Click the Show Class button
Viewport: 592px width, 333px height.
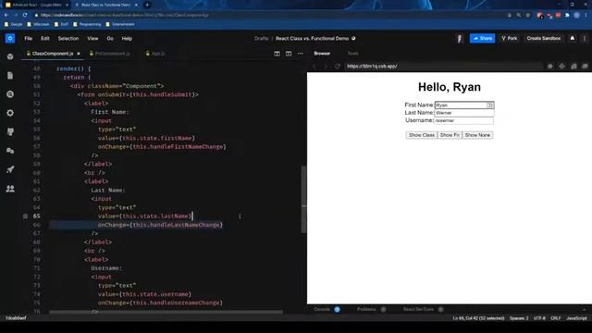[422, 135]
